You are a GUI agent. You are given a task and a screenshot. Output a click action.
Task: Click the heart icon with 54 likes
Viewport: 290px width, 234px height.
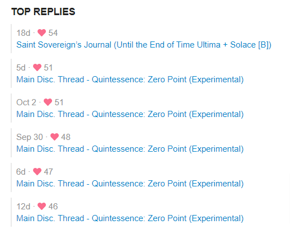click(41, 33)
